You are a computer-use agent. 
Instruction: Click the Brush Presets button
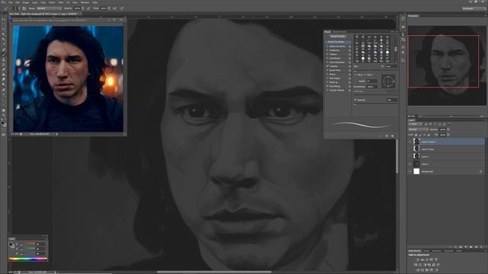[338, 37]
